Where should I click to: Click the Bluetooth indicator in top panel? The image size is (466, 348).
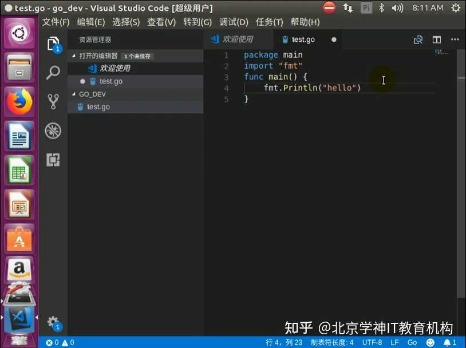tap(382, 7)
